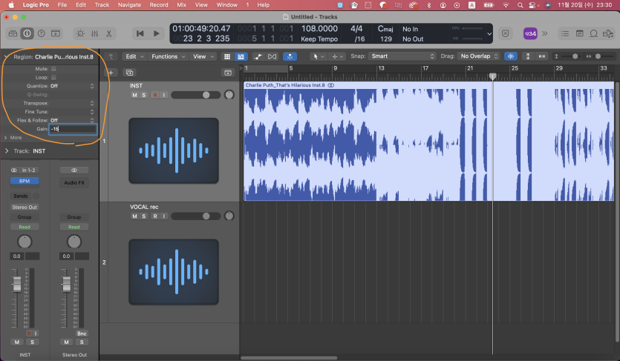
Task: Open the Snap Smart dropdown
Action: click(402, 56)
